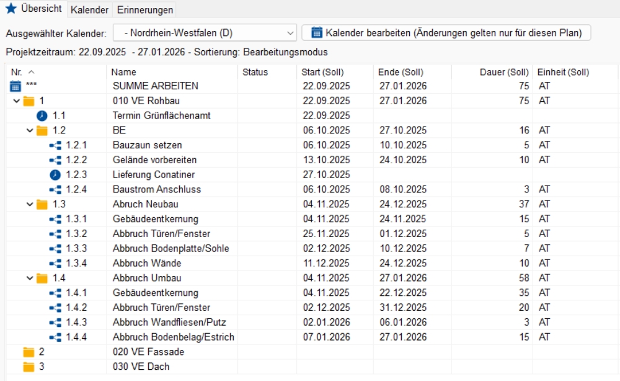
Task: Click row number 1.4.4
Action: coord(76,337)
